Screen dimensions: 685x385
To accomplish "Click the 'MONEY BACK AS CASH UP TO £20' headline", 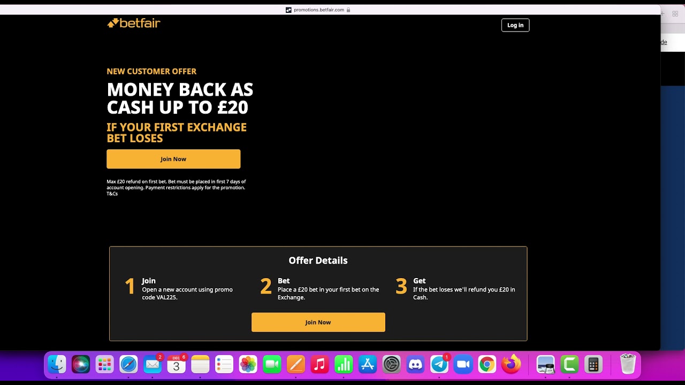I will pos(180,98).
